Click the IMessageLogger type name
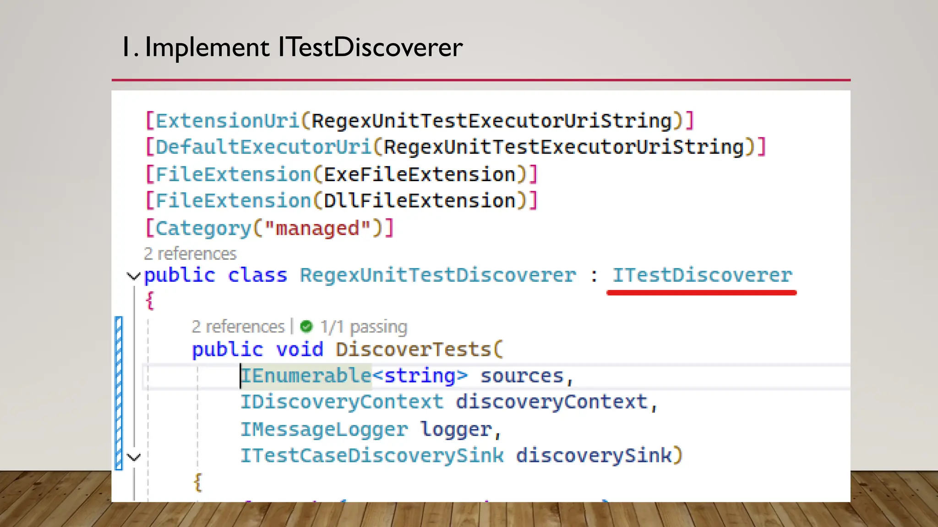This screenshot has height=527, width=938. click(324, 429)
